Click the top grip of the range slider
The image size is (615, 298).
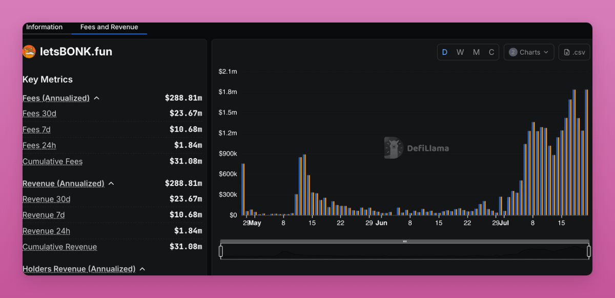[x=405, y=241]
